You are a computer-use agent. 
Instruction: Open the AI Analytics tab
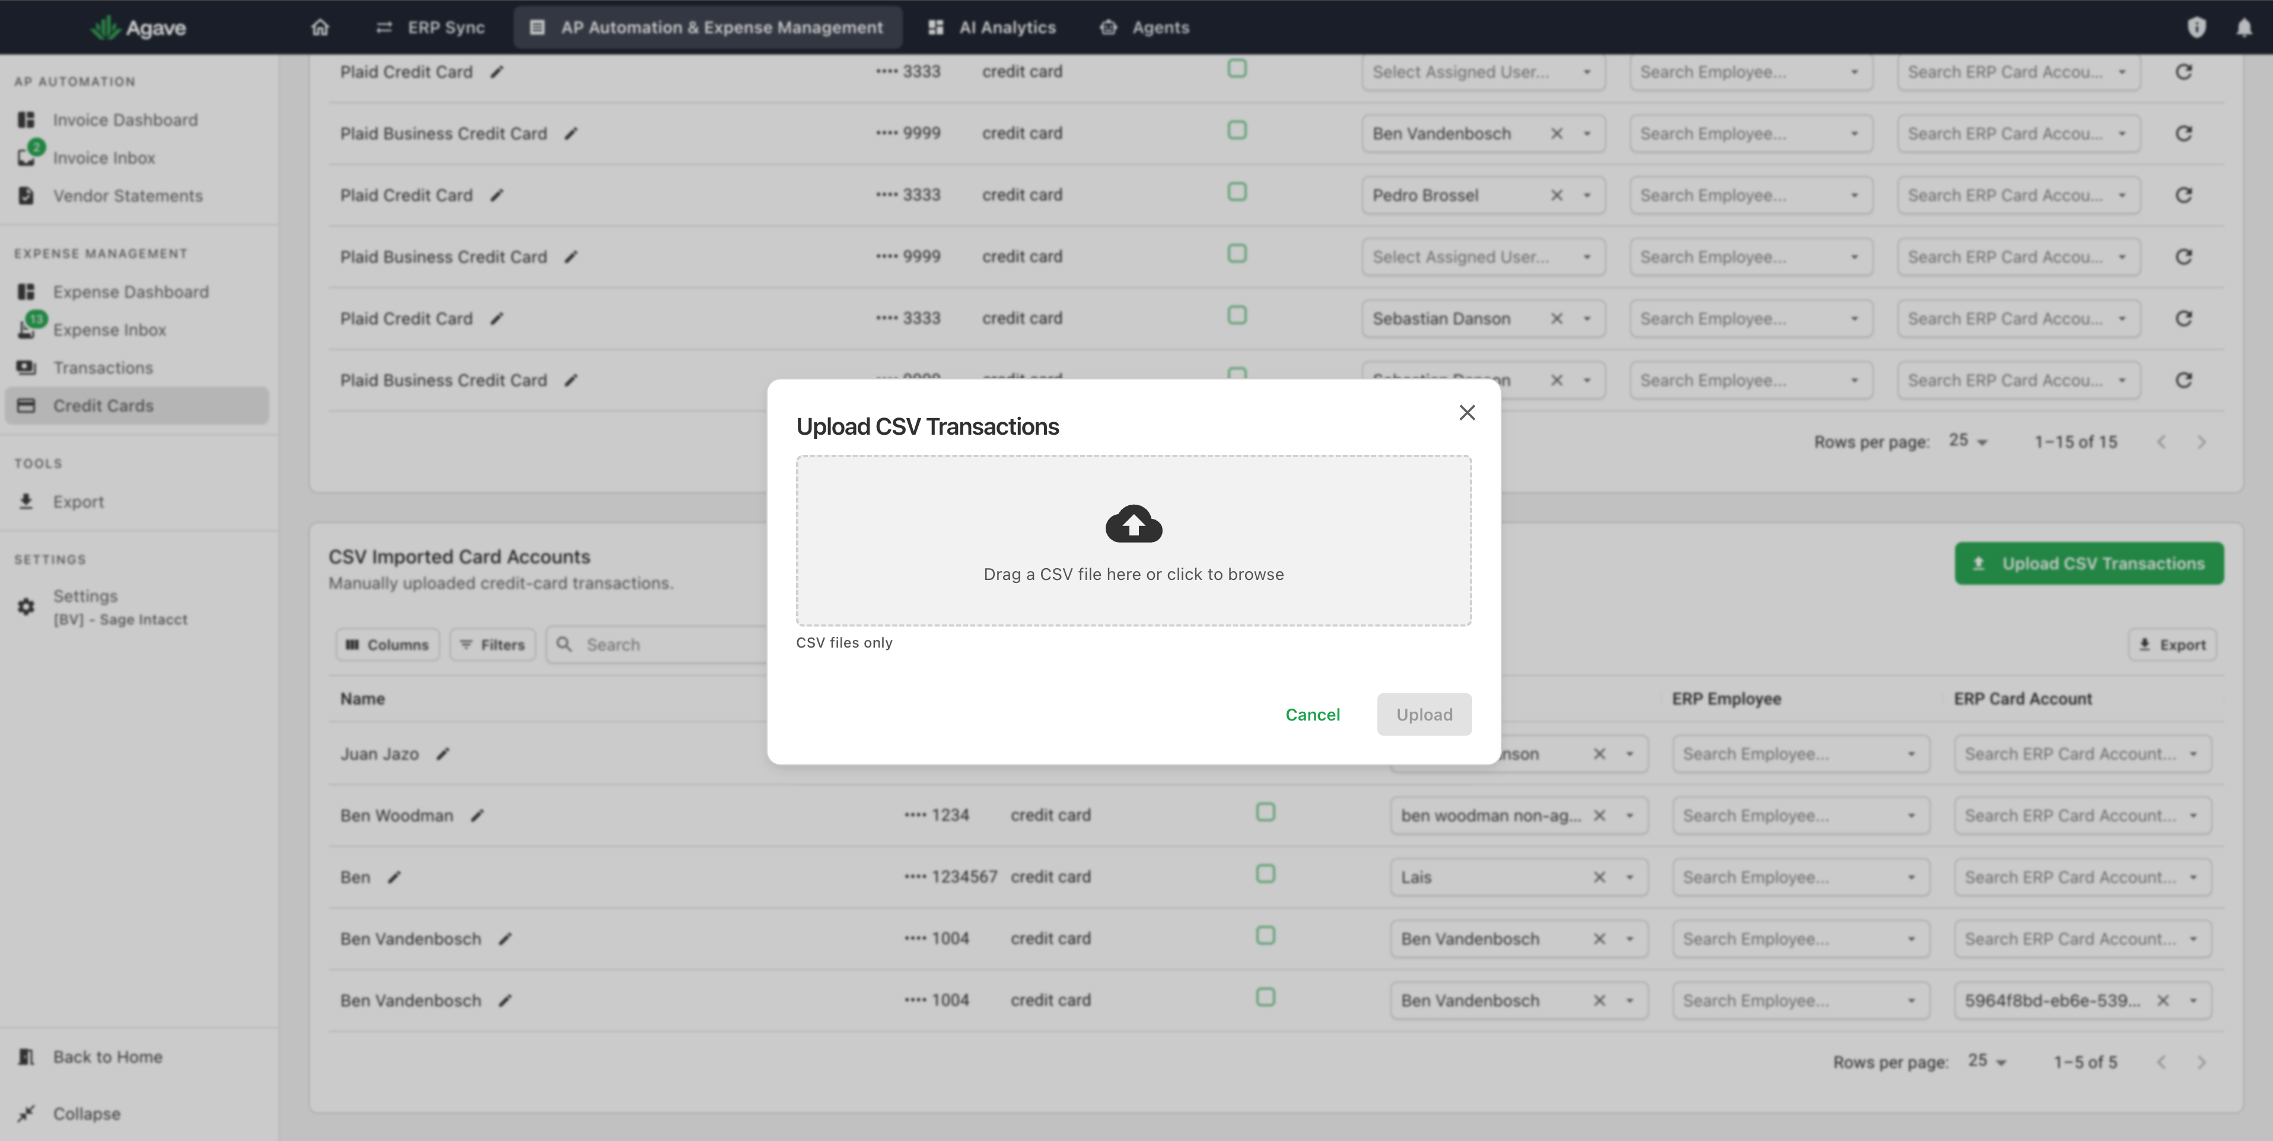pos(992,27)
